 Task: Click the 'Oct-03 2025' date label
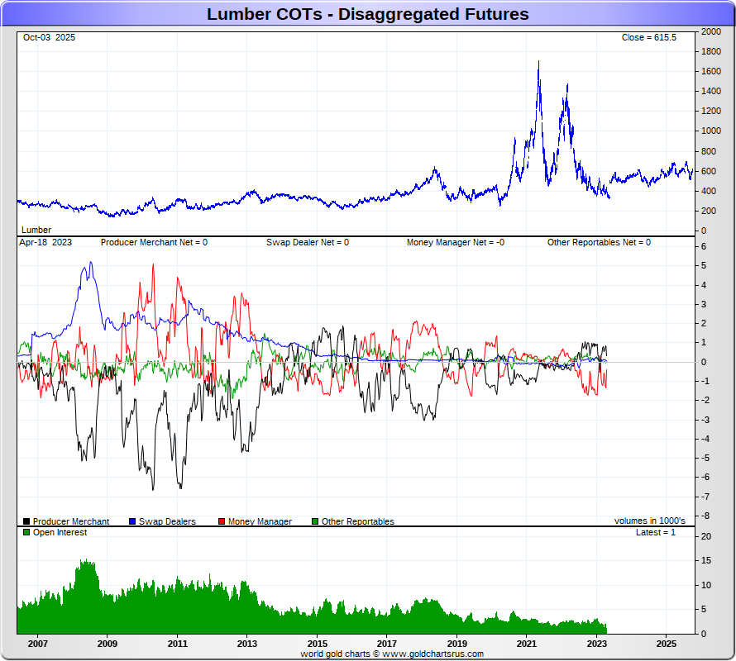coord(49,37)
